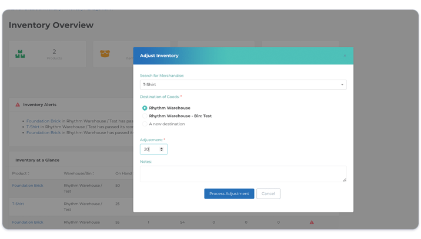This screenshot has height=239, width=421.
Task: Cancel the inventory adjustment
Action: (268, 193)
